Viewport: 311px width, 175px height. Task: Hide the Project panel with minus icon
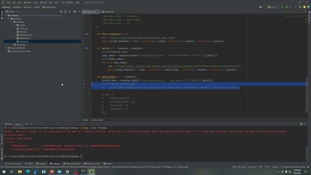click(x=79, y=12)
